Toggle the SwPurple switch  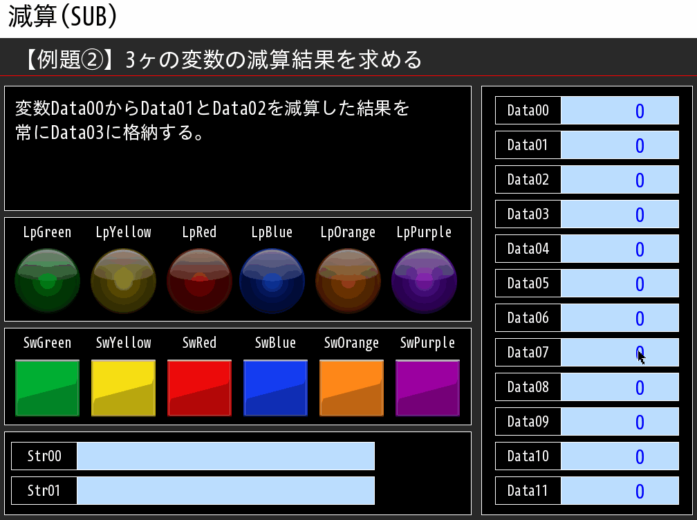427,388
